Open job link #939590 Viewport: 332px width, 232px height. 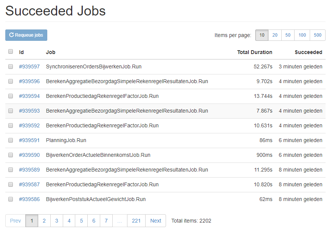(x=29, y=155)
